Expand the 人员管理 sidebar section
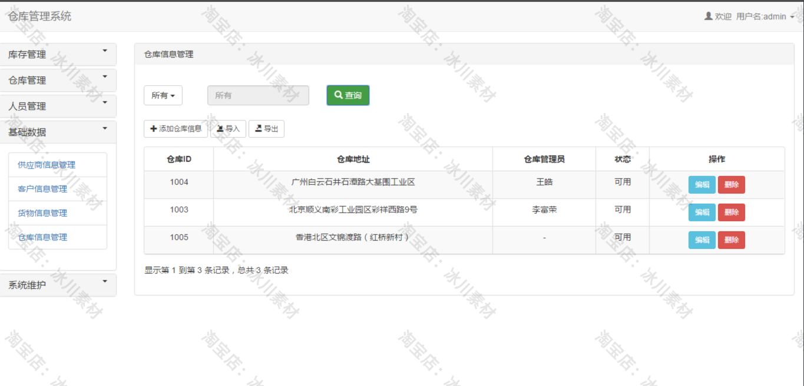 point(58,106)
